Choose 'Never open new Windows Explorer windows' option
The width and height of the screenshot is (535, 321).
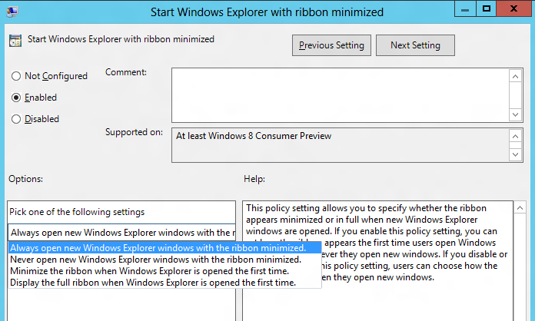[x=156, y=260]
